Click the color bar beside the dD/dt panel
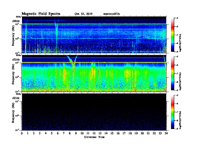The width and height of the screenshot is (198, 153). coord(172,73)
